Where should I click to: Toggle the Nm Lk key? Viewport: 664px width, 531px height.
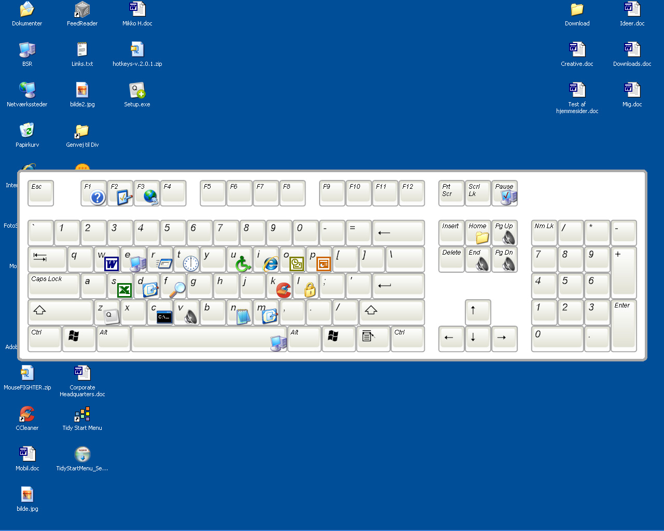544,232
